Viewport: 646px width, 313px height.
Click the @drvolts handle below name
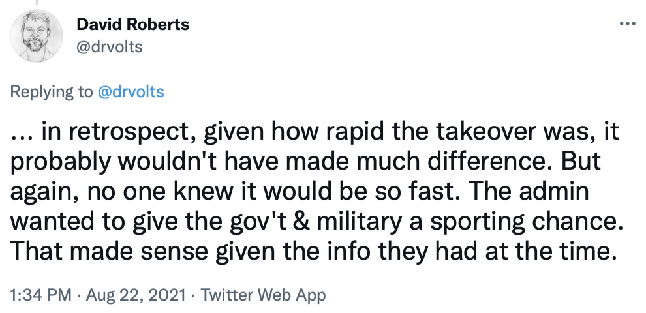pyautogui.click(x=110, y=47)
